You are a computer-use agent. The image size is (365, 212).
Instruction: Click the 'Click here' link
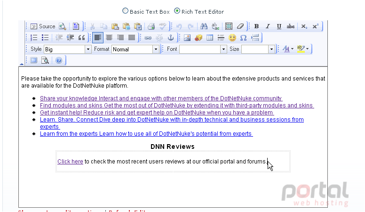tap(70, 162)
